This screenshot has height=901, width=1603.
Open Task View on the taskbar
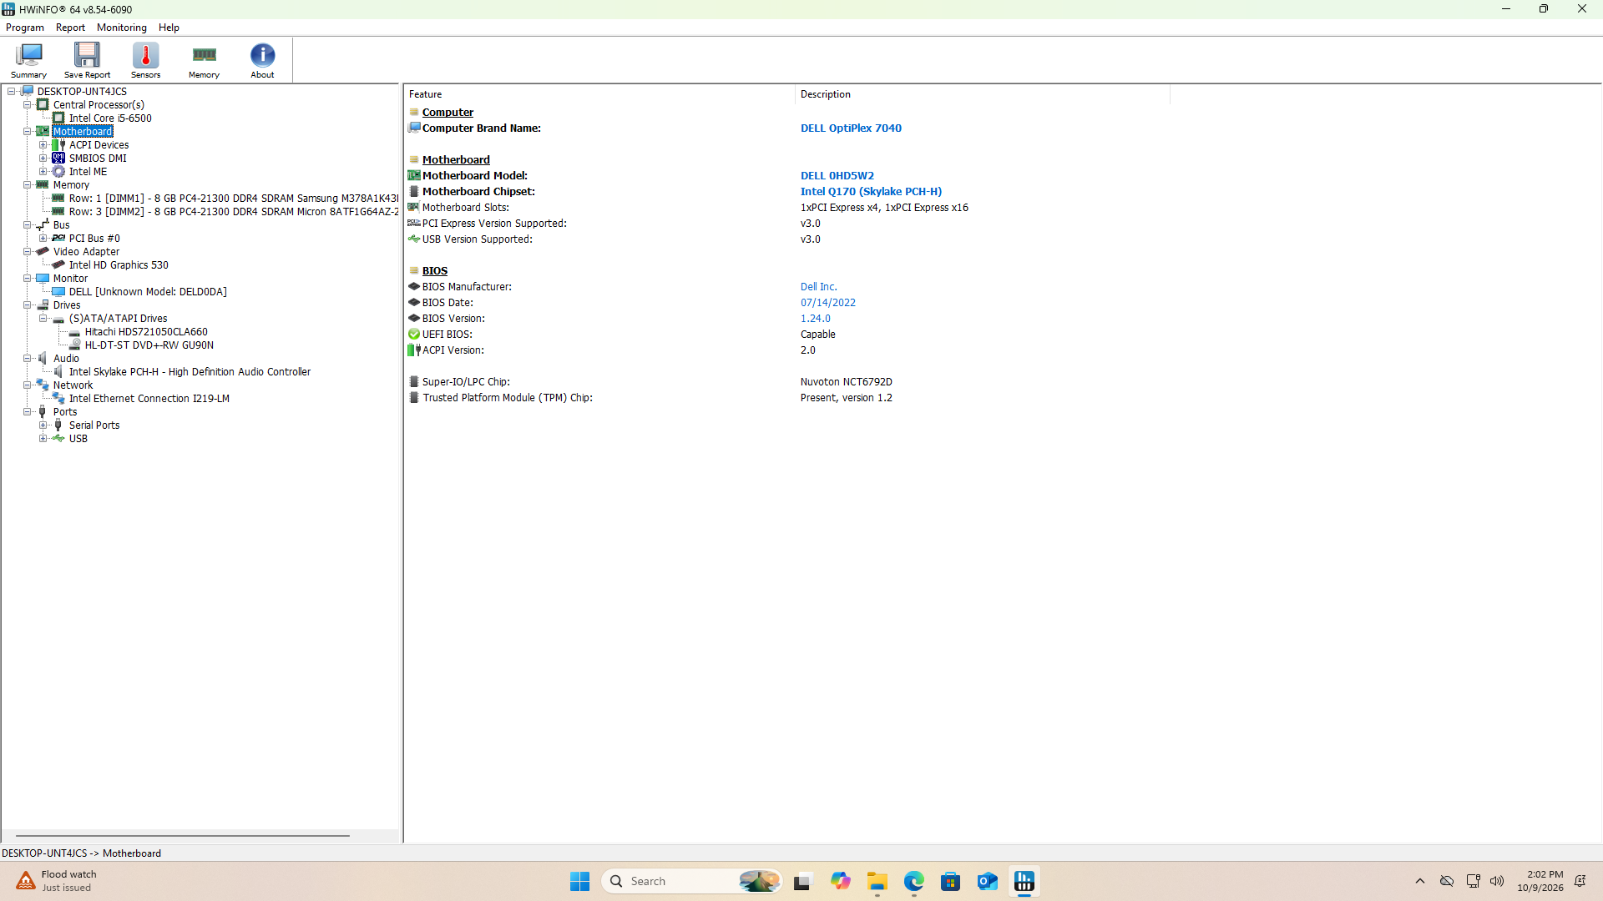tap(803, 881)
